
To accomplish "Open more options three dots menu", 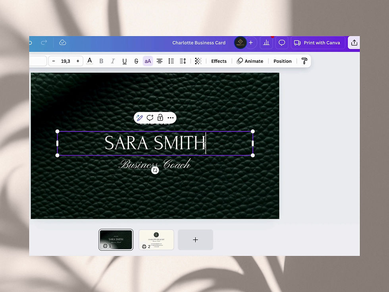I will [x=170, y=118].
